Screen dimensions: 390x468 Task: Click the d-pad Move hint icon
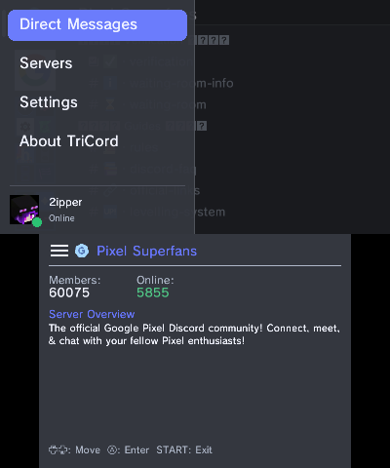[x=58, y=449]
